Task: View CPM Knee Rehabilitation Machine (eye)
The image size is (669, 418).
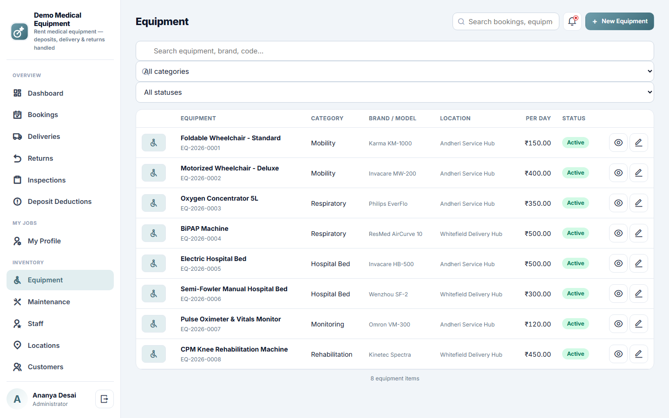Action: (x=618, y=354)
